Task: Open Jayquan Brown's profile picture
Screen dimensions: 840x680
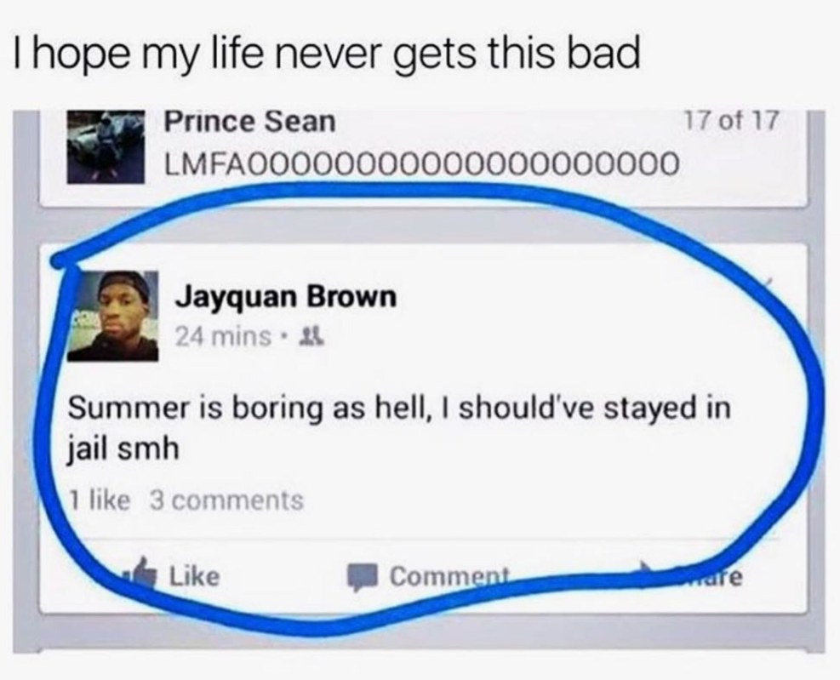Action: tap(112, 317)
